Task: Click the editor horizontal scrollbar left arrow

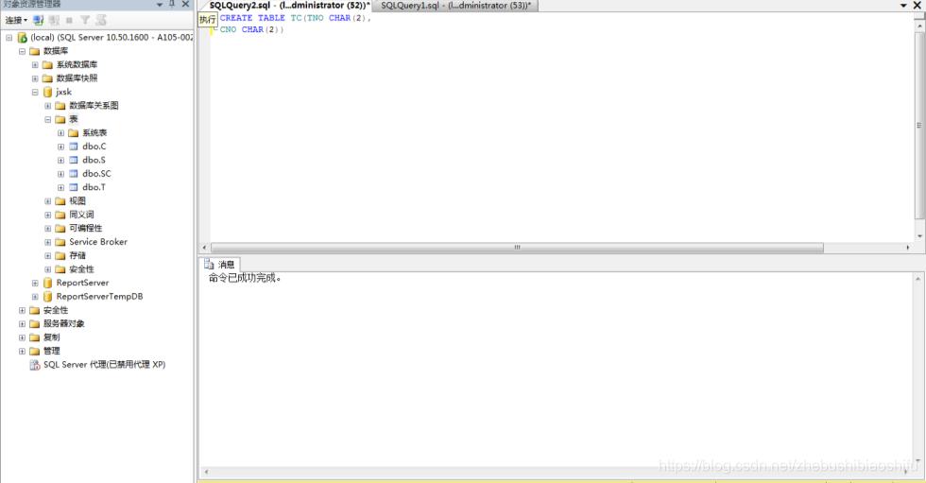Action: 204,248
